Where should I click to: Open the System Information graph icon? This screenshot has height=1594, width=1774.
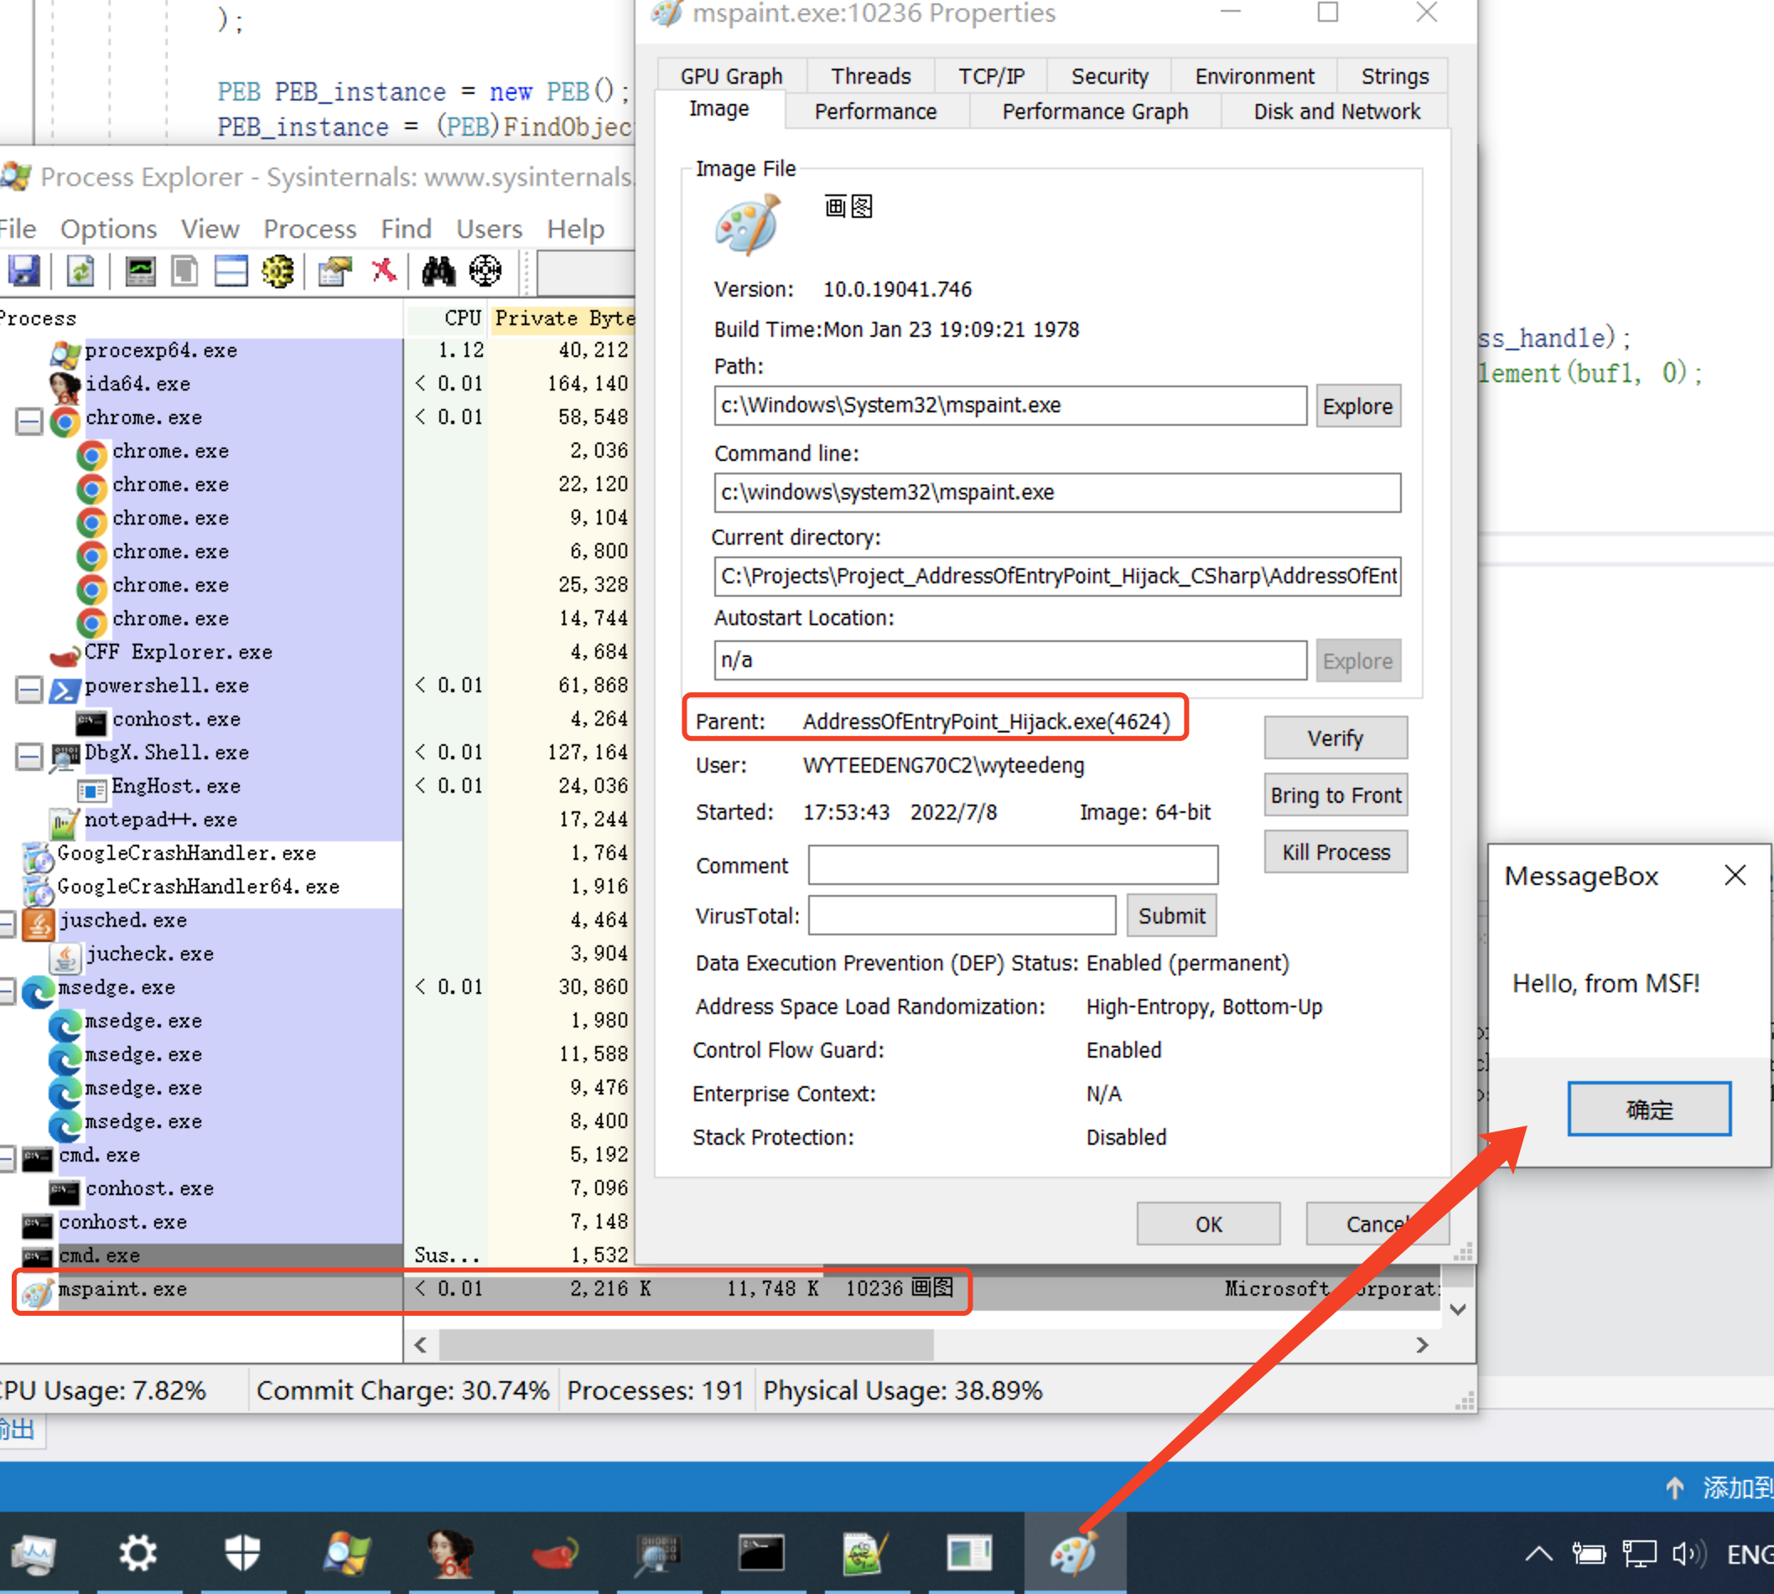coord(140,271)
